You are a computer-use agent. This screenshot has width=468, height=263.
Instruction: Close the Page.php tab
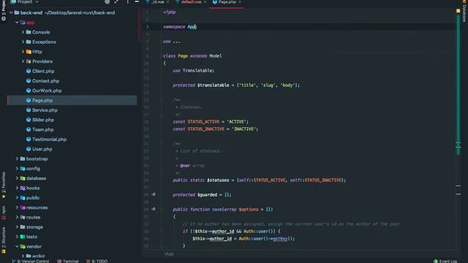coord(240,1)
